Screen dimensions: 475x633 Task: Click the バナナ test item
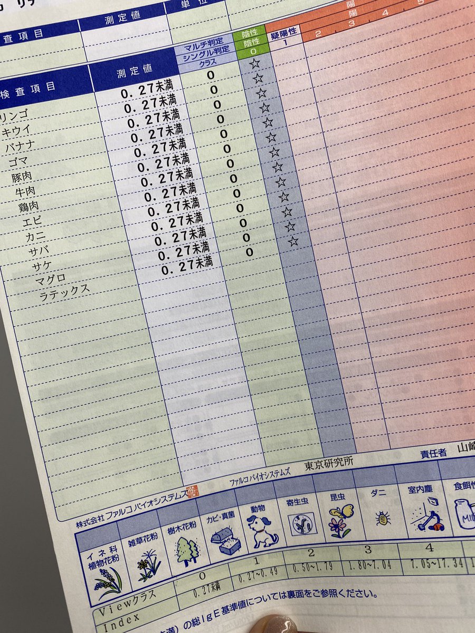click(21, 147)
